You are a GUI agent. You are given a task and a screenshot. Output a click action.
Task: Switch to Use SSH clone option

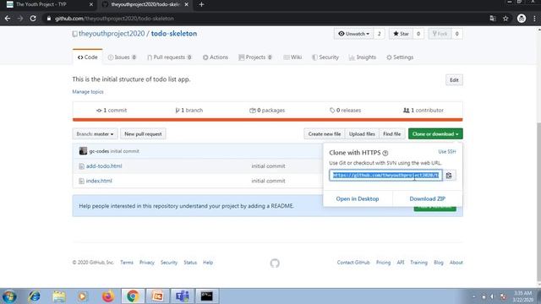[447, 152]
